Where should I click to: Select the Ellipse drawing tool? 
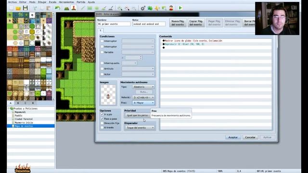[97, 8]
